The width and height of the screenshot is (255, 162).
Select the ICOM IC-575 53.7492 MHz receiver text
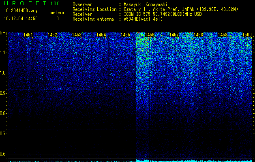163,14
